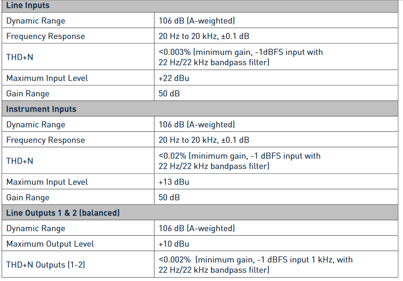Select the +13 dBu maximum input value

174,182
